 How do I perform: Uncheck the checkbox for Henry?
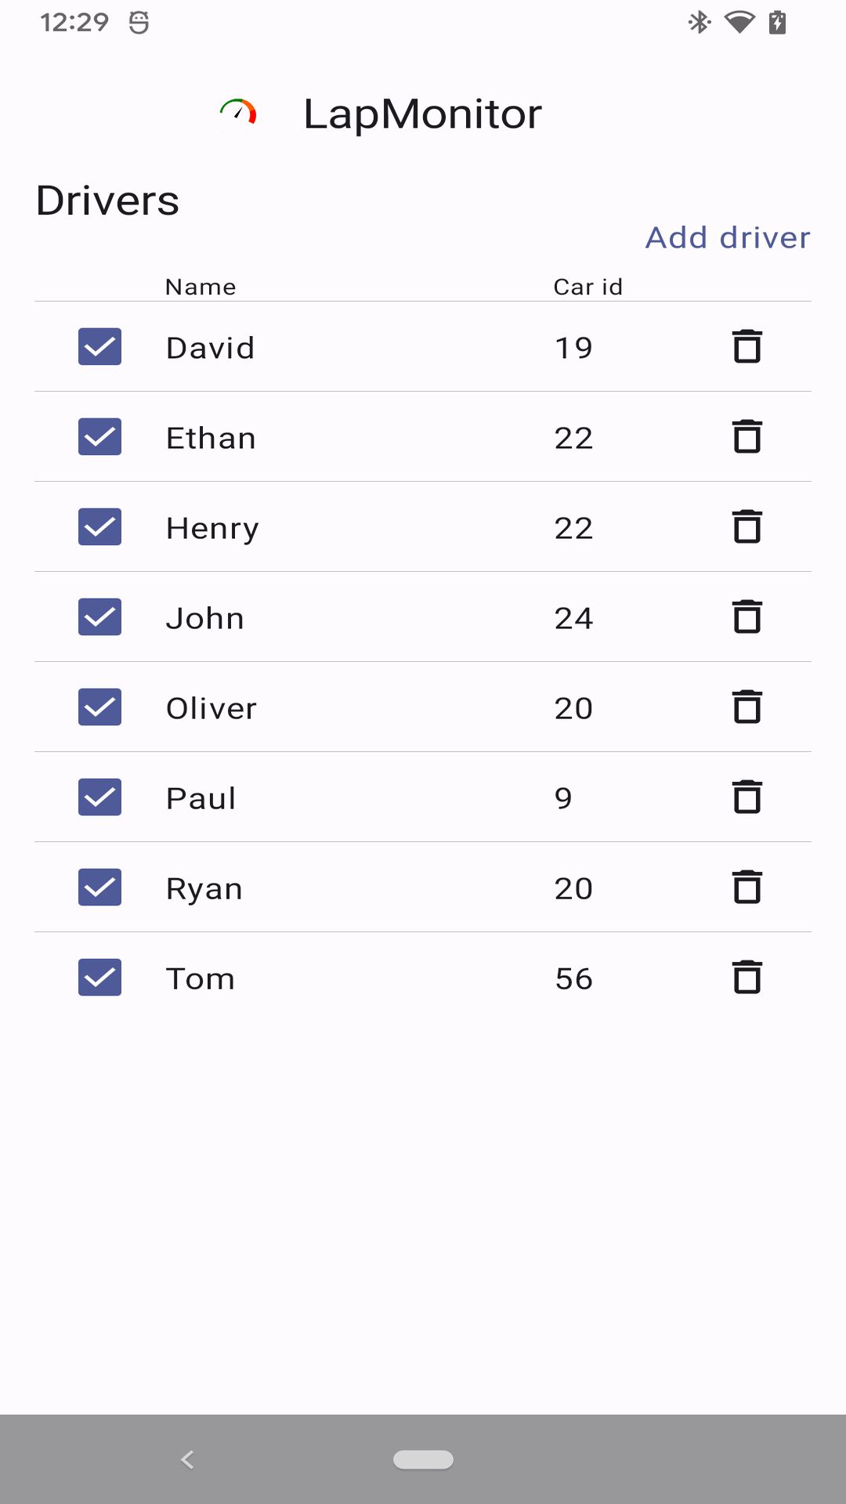point(99,526)
